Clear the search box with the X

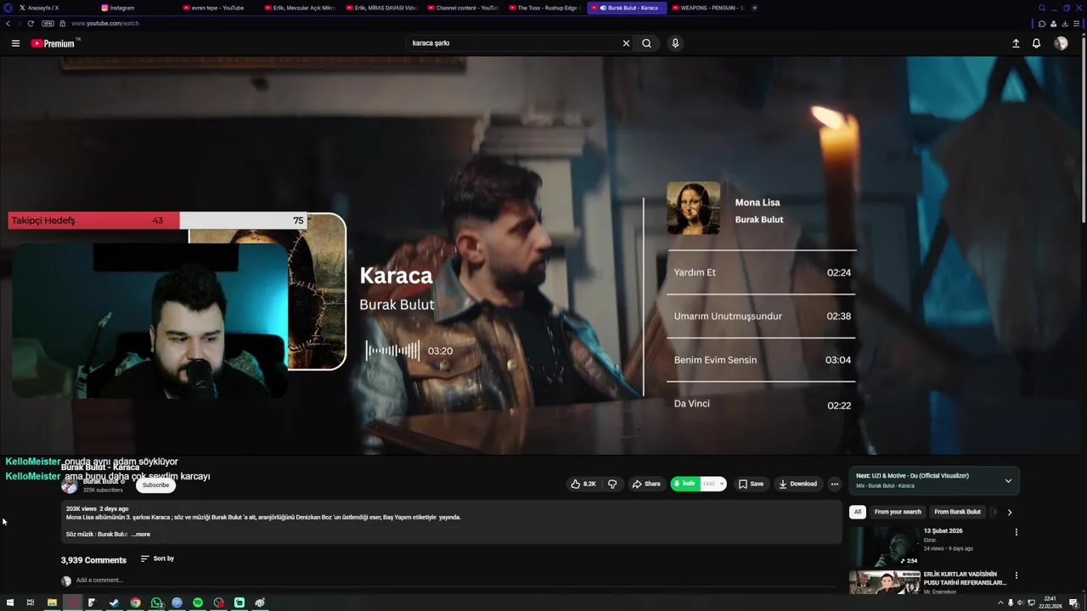click(x=627, y=43)
